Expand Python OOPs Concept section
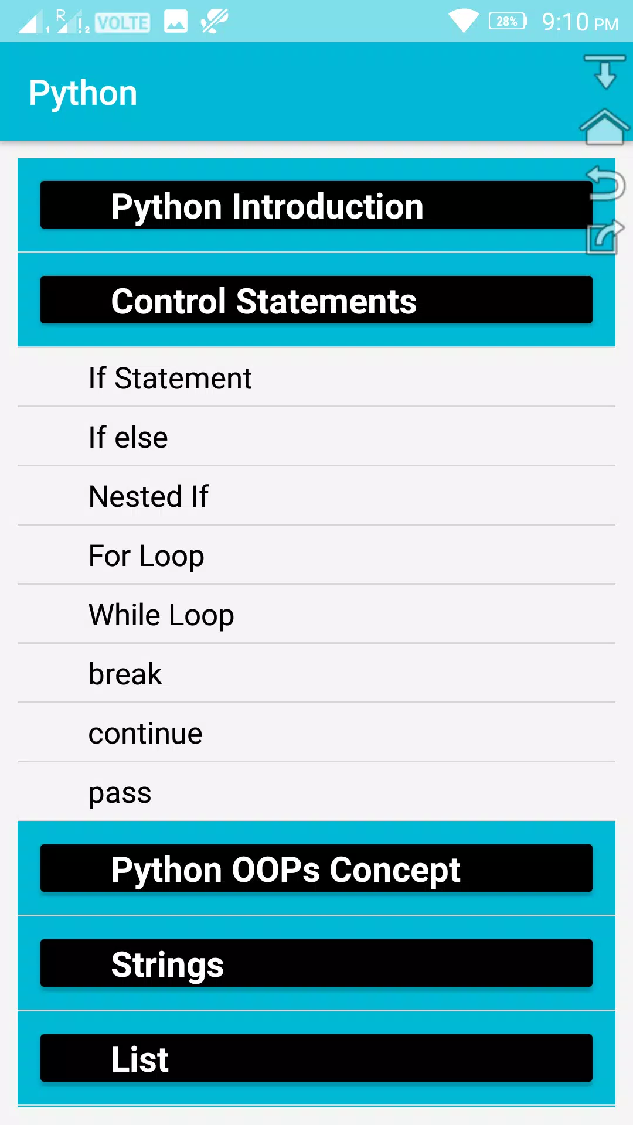The image size is (633, 1125). click(316, 868)
